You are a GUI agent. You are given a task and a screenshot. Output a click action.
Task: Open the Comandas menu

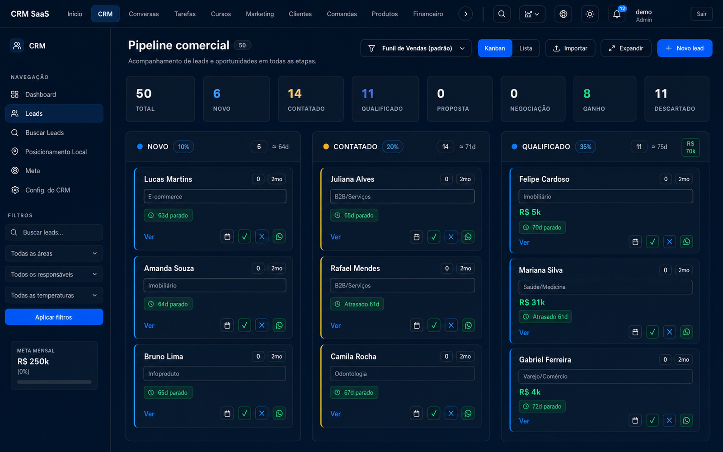342,14
